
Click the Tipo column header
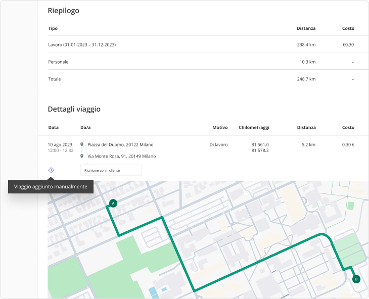pos(53,28)
